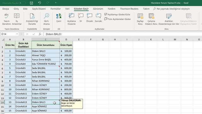Expand the Name Box dropdown arrow

17,34
